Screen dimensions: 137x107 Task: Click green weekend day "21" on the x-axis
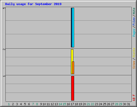88,104
